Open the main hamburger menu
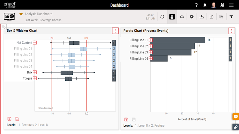 pyautogui.click(x=231, y=5)
